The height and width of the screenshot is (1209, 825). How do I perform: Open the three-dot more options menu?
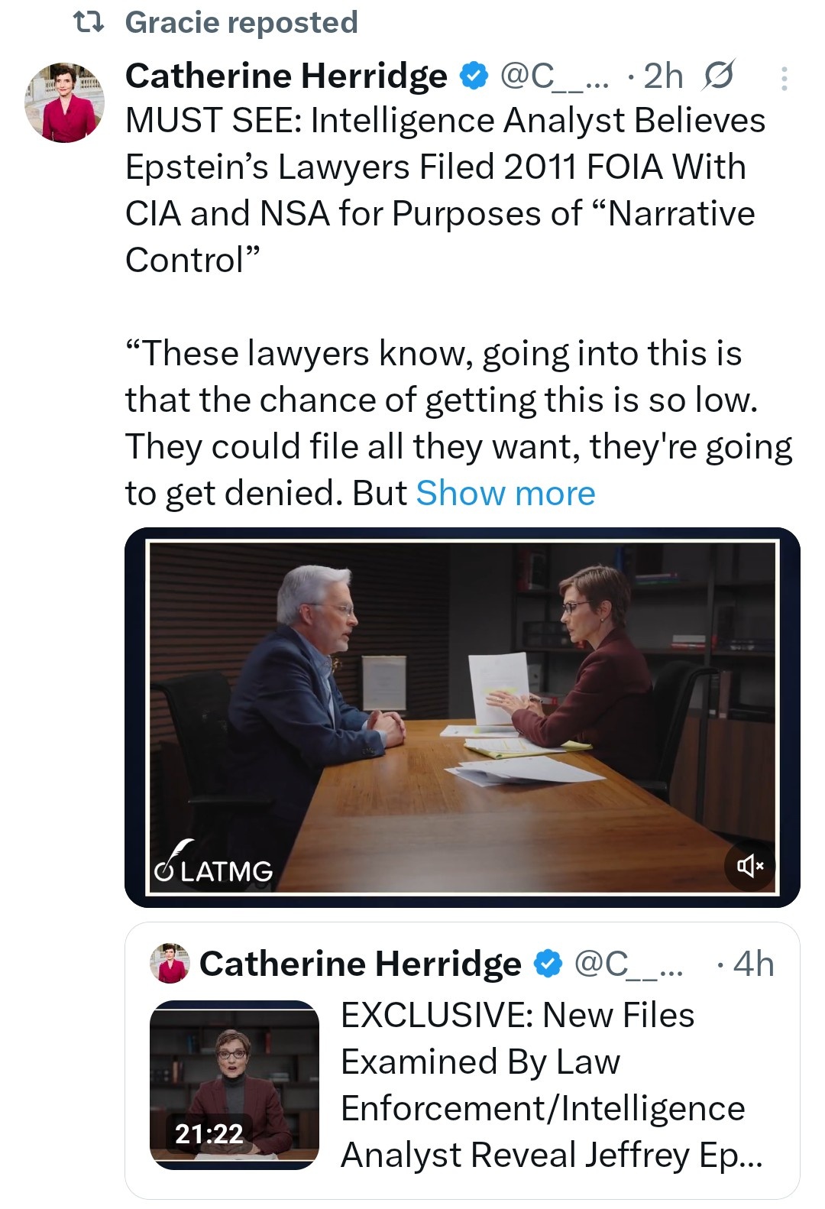[x=784, y=79]
